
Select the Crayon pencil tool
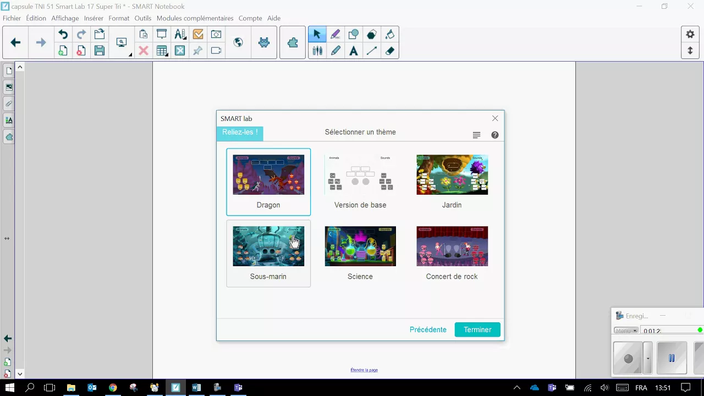pos(335,51)
